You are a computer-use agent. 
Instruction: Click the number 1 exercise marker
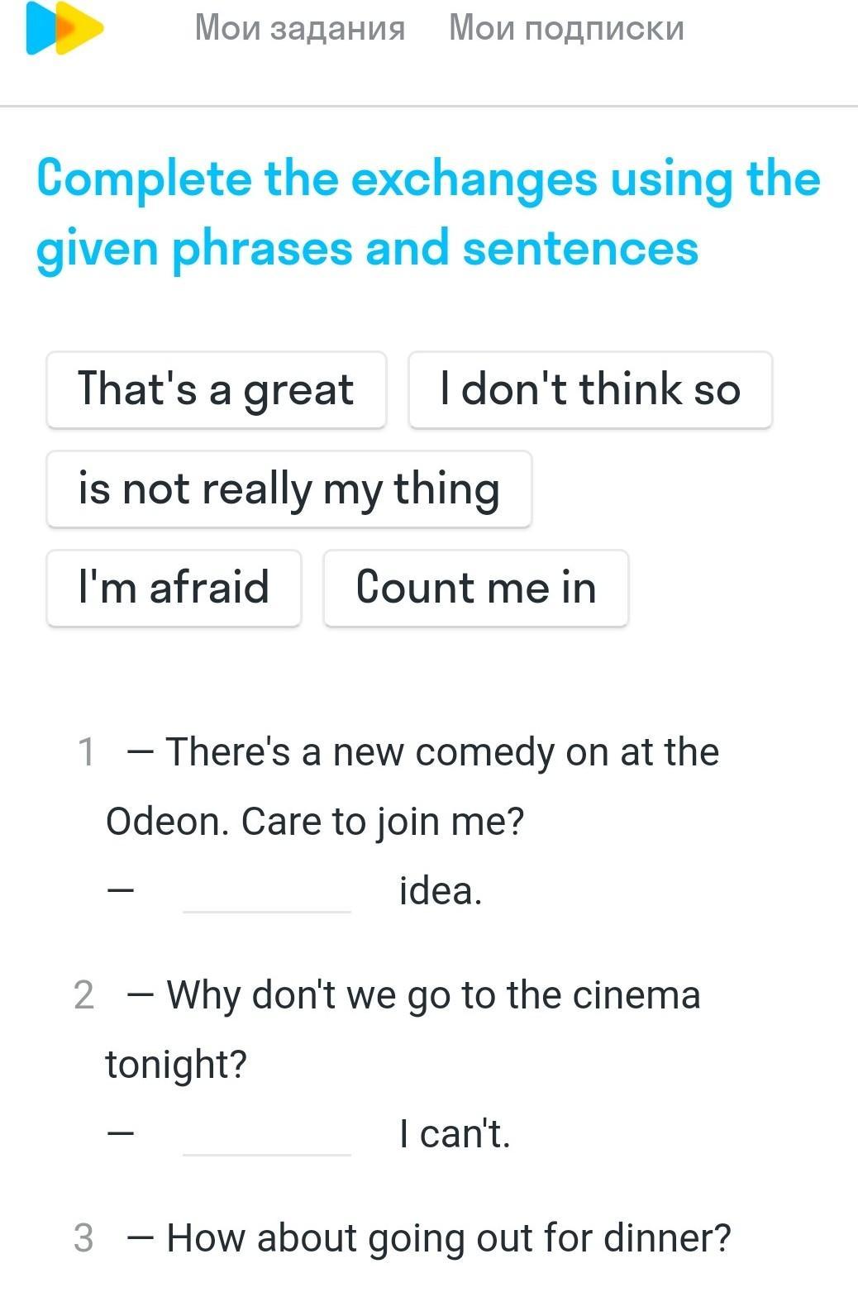click(85, 752)
